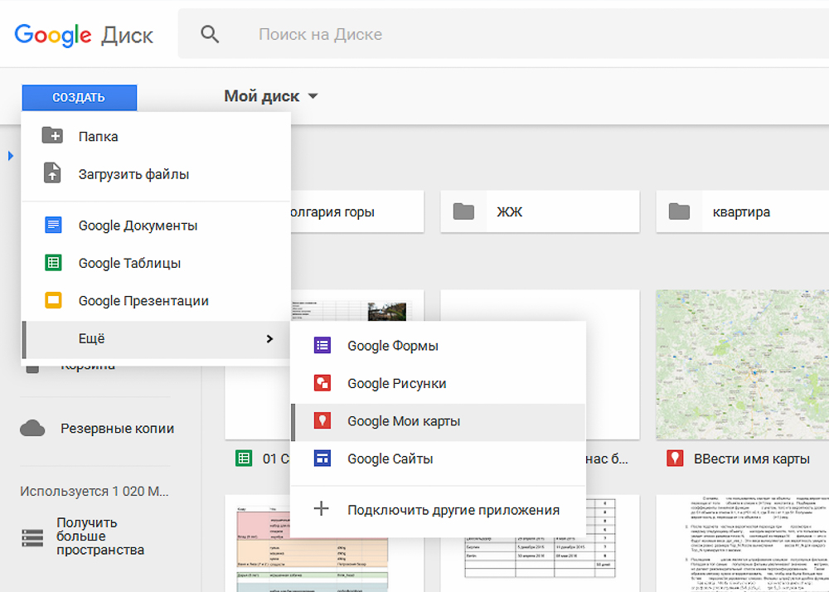829x592 pixels.
Task: Click the folder icon of ЖЖ
Action: [463, 212]
